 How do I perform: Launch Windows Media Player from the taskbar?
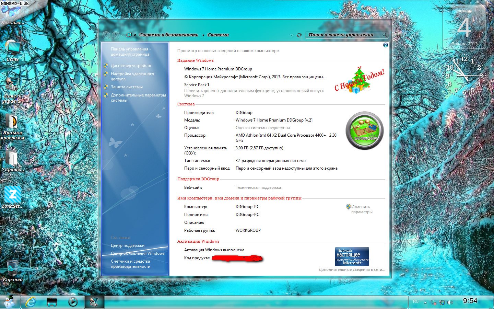[x=73, y=302]
